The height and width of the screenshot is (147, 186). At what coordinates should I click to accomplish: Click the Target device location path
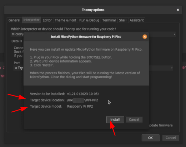tap(83, 100)
